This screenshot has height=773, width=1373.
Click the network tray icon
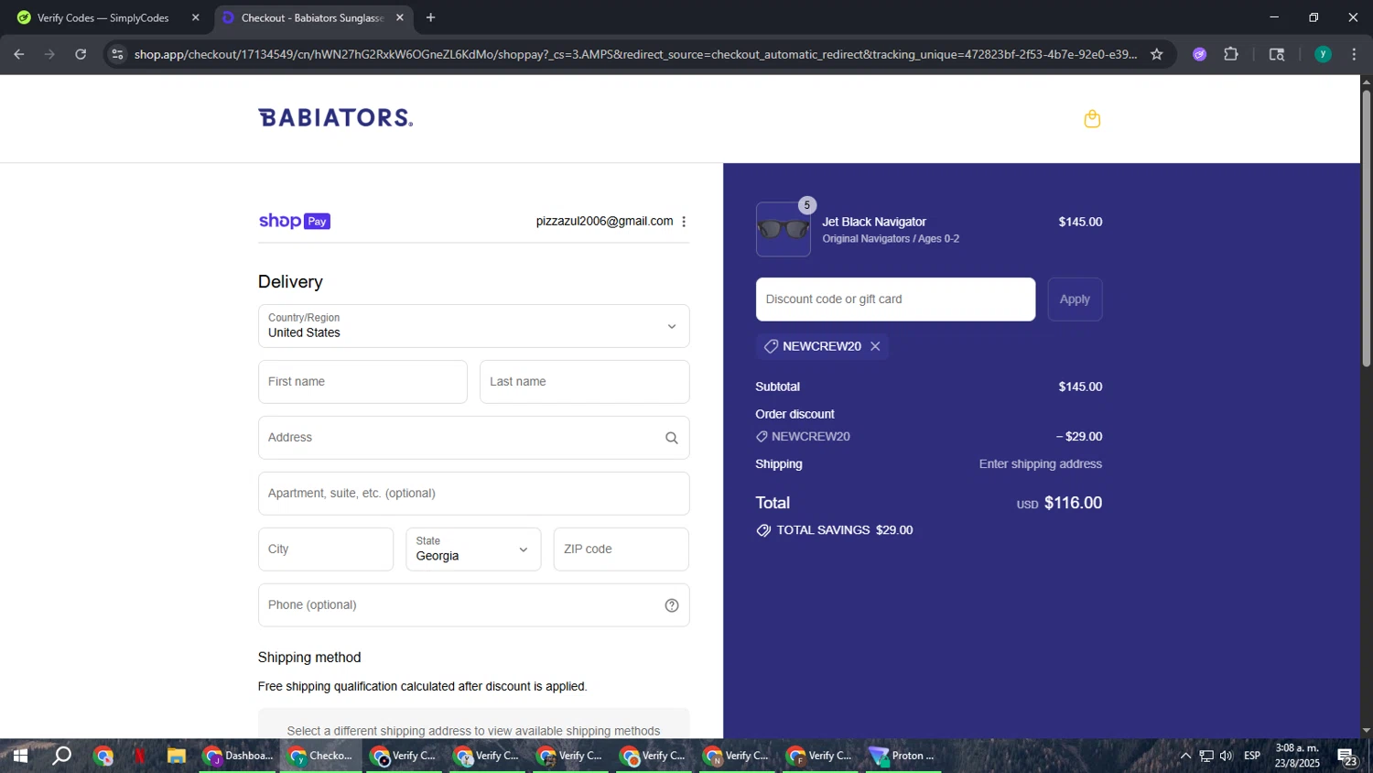[1206, 756]
